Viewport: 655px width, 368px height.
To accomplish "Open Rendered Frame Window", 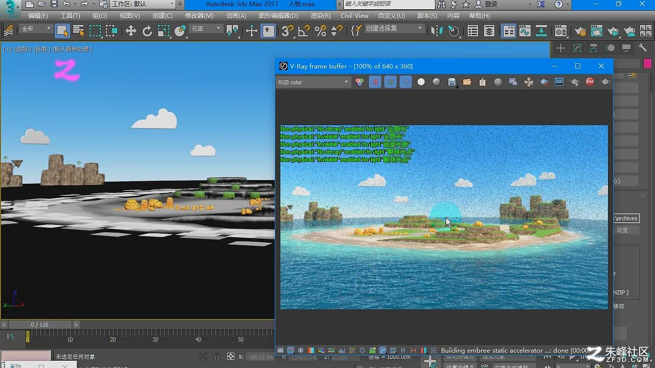I will pos(597,31).
